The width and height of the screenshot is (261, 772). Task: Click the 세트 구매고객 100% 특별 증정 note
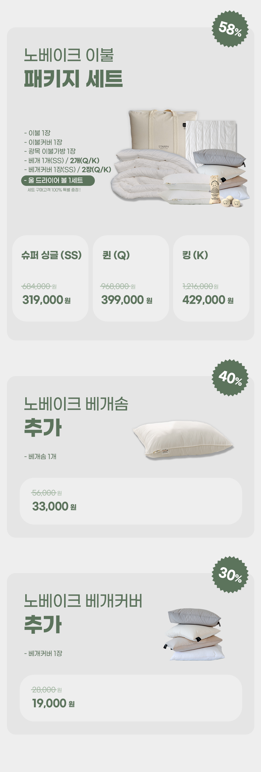pos(54,190)
